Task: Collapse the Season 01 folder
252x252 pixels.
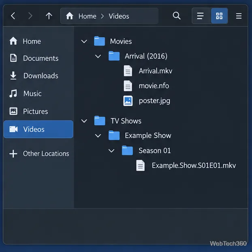Action: pyautogui.click(x=111, y=151)
